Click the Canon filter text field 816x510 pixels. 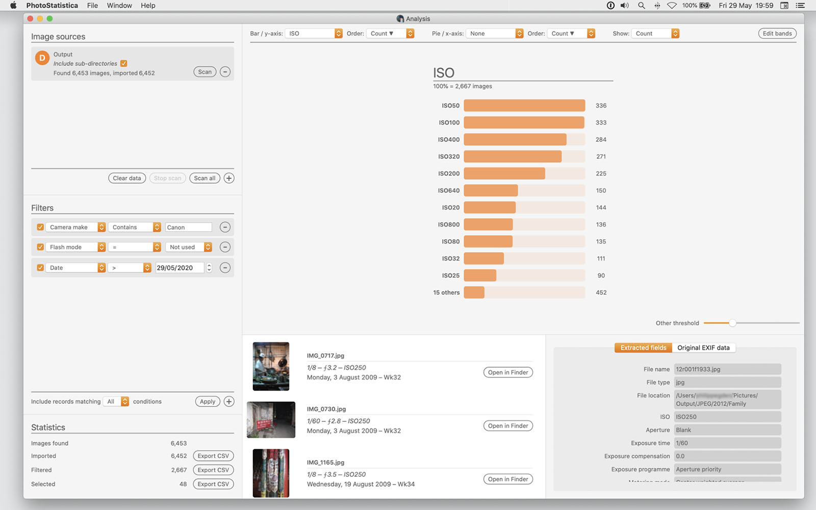[188, 227]
